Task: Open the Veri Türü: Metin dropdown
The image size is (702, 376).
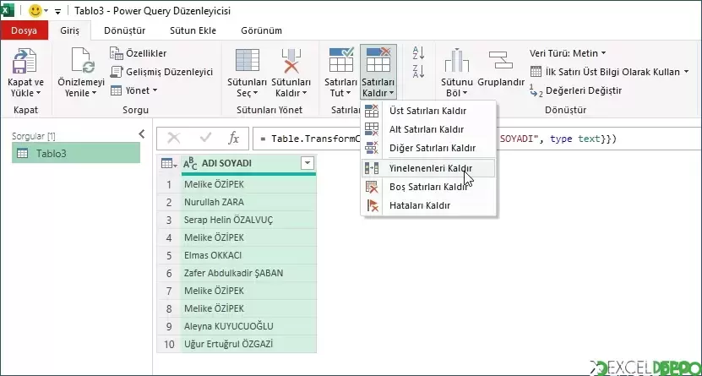Action: click(568, 53)
